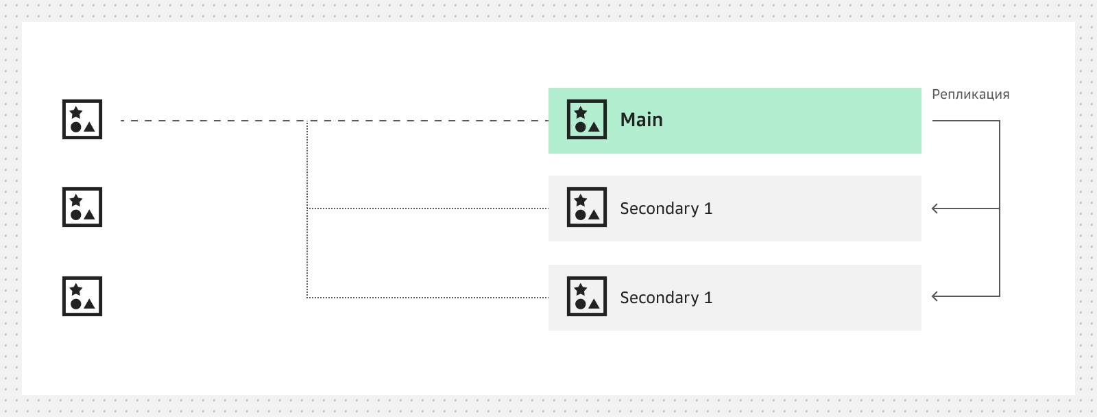1097x417 pixels.
Task: Click the replication arrow pointing to the upper Secondary 1
Action: click(x=937, y=208)
